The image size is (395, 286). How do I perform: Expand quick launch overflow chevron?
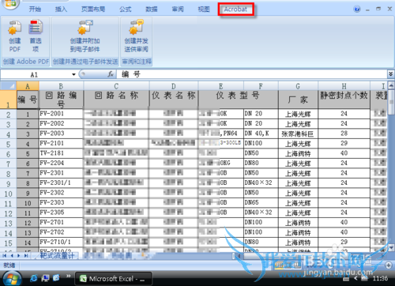[69, 276]
